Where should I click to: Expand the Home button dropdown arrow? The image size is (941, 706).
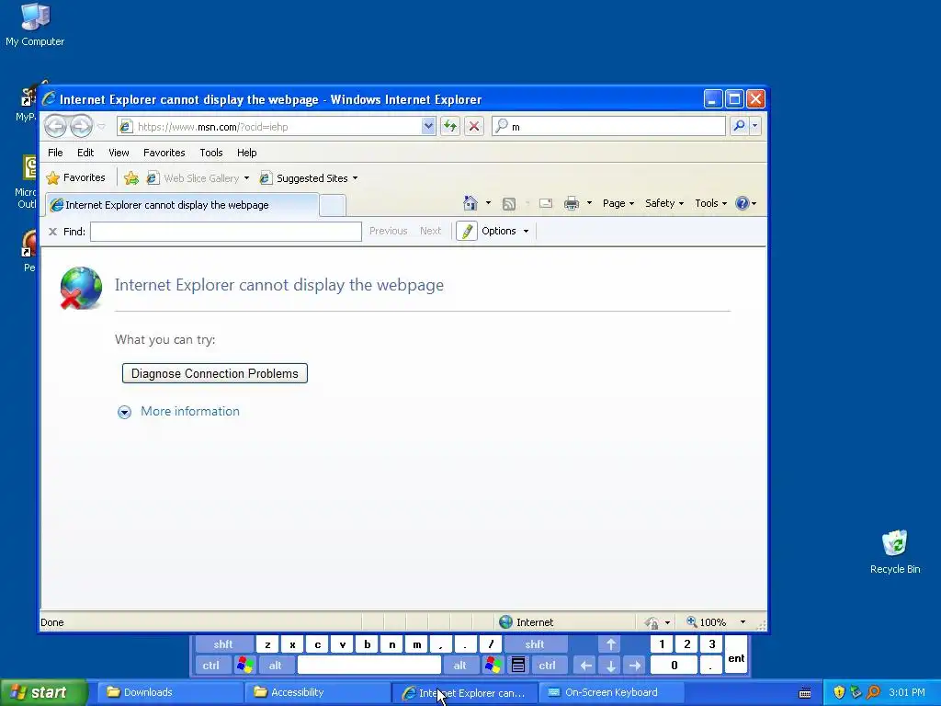(x=488, y=203)
